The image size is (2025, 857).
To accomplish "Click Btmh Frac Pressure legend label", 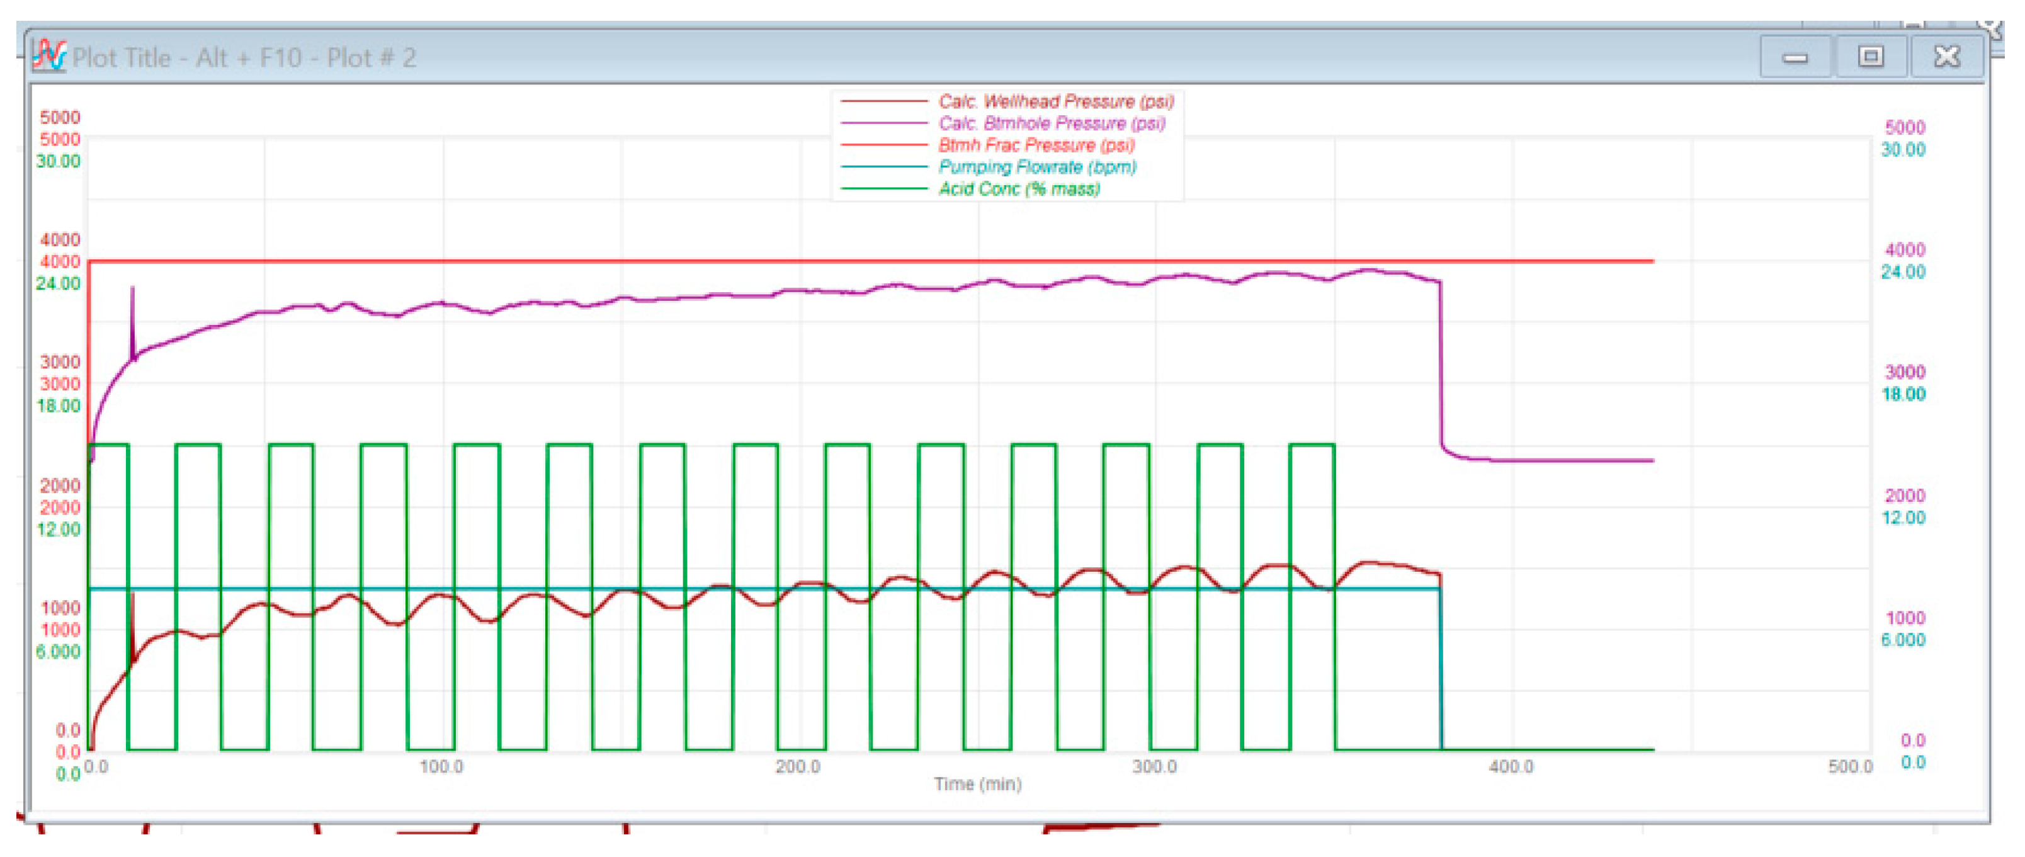I will [x=1036, y=145].
